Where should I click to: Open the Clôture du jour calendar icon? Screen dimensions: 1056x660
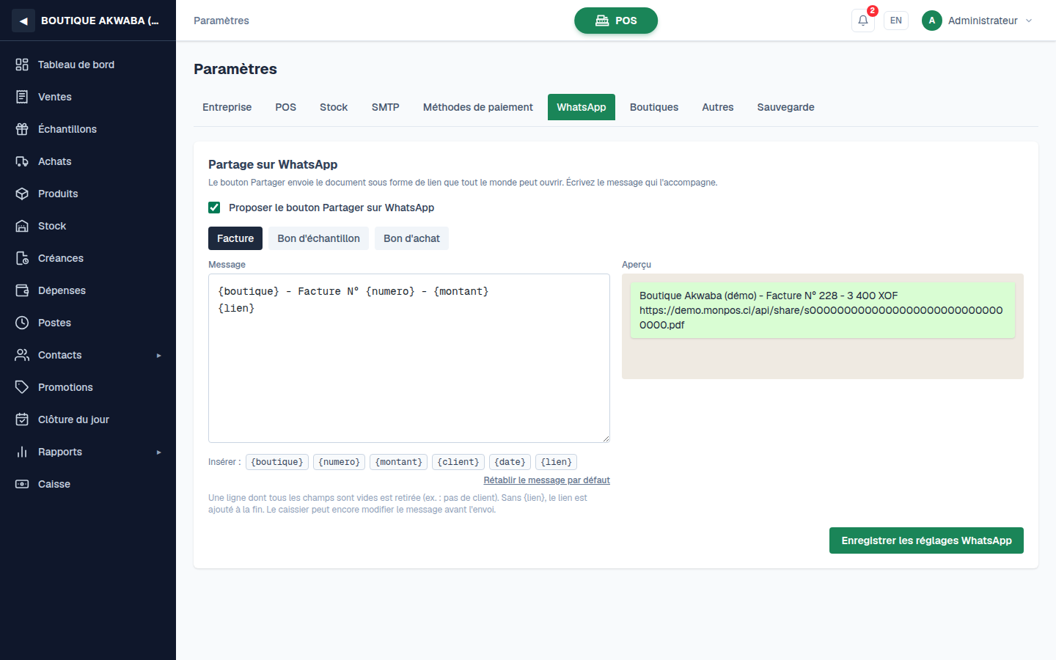(x=22, y=419)
